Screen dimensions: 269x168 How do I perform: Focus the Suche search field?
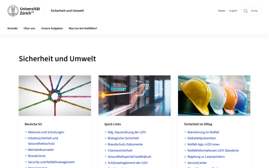(x=251, y=11)
